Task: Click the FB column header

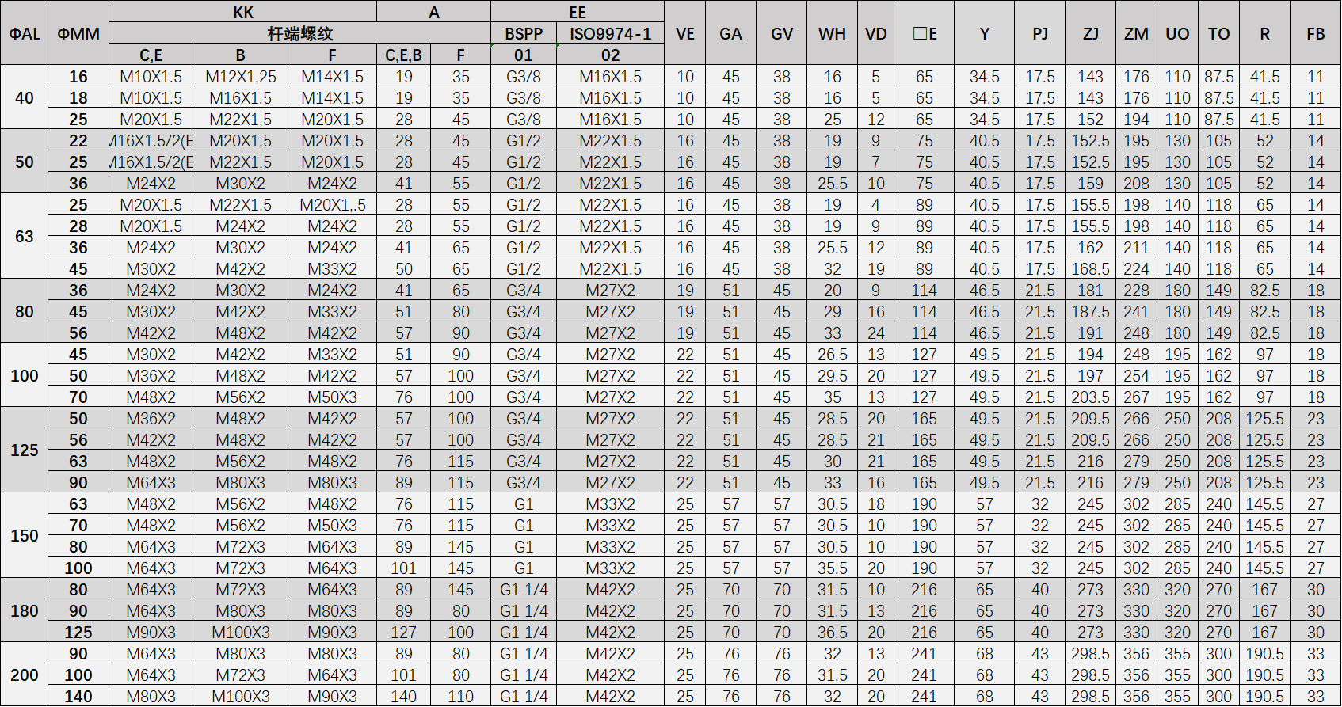Action: (1315, 33)
